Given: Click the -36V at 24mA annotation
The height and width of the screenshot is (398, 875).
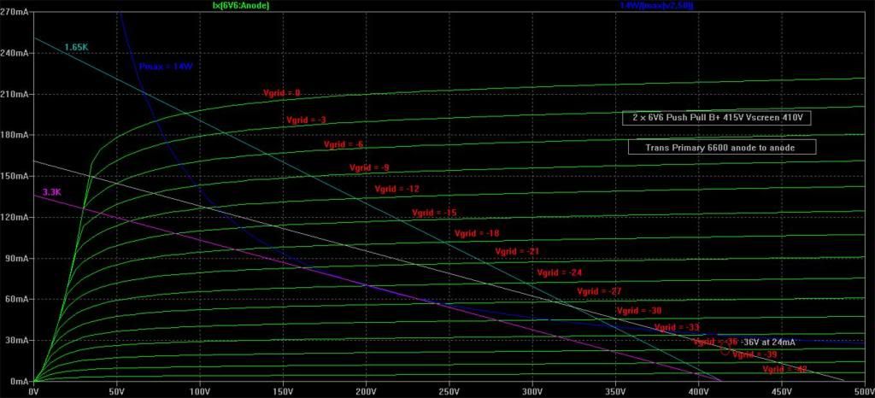Looking at the screenshot, I should click(767, 342).
